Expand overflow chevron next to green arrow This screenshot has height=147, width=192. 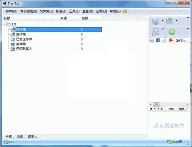[x=187, y=28]
